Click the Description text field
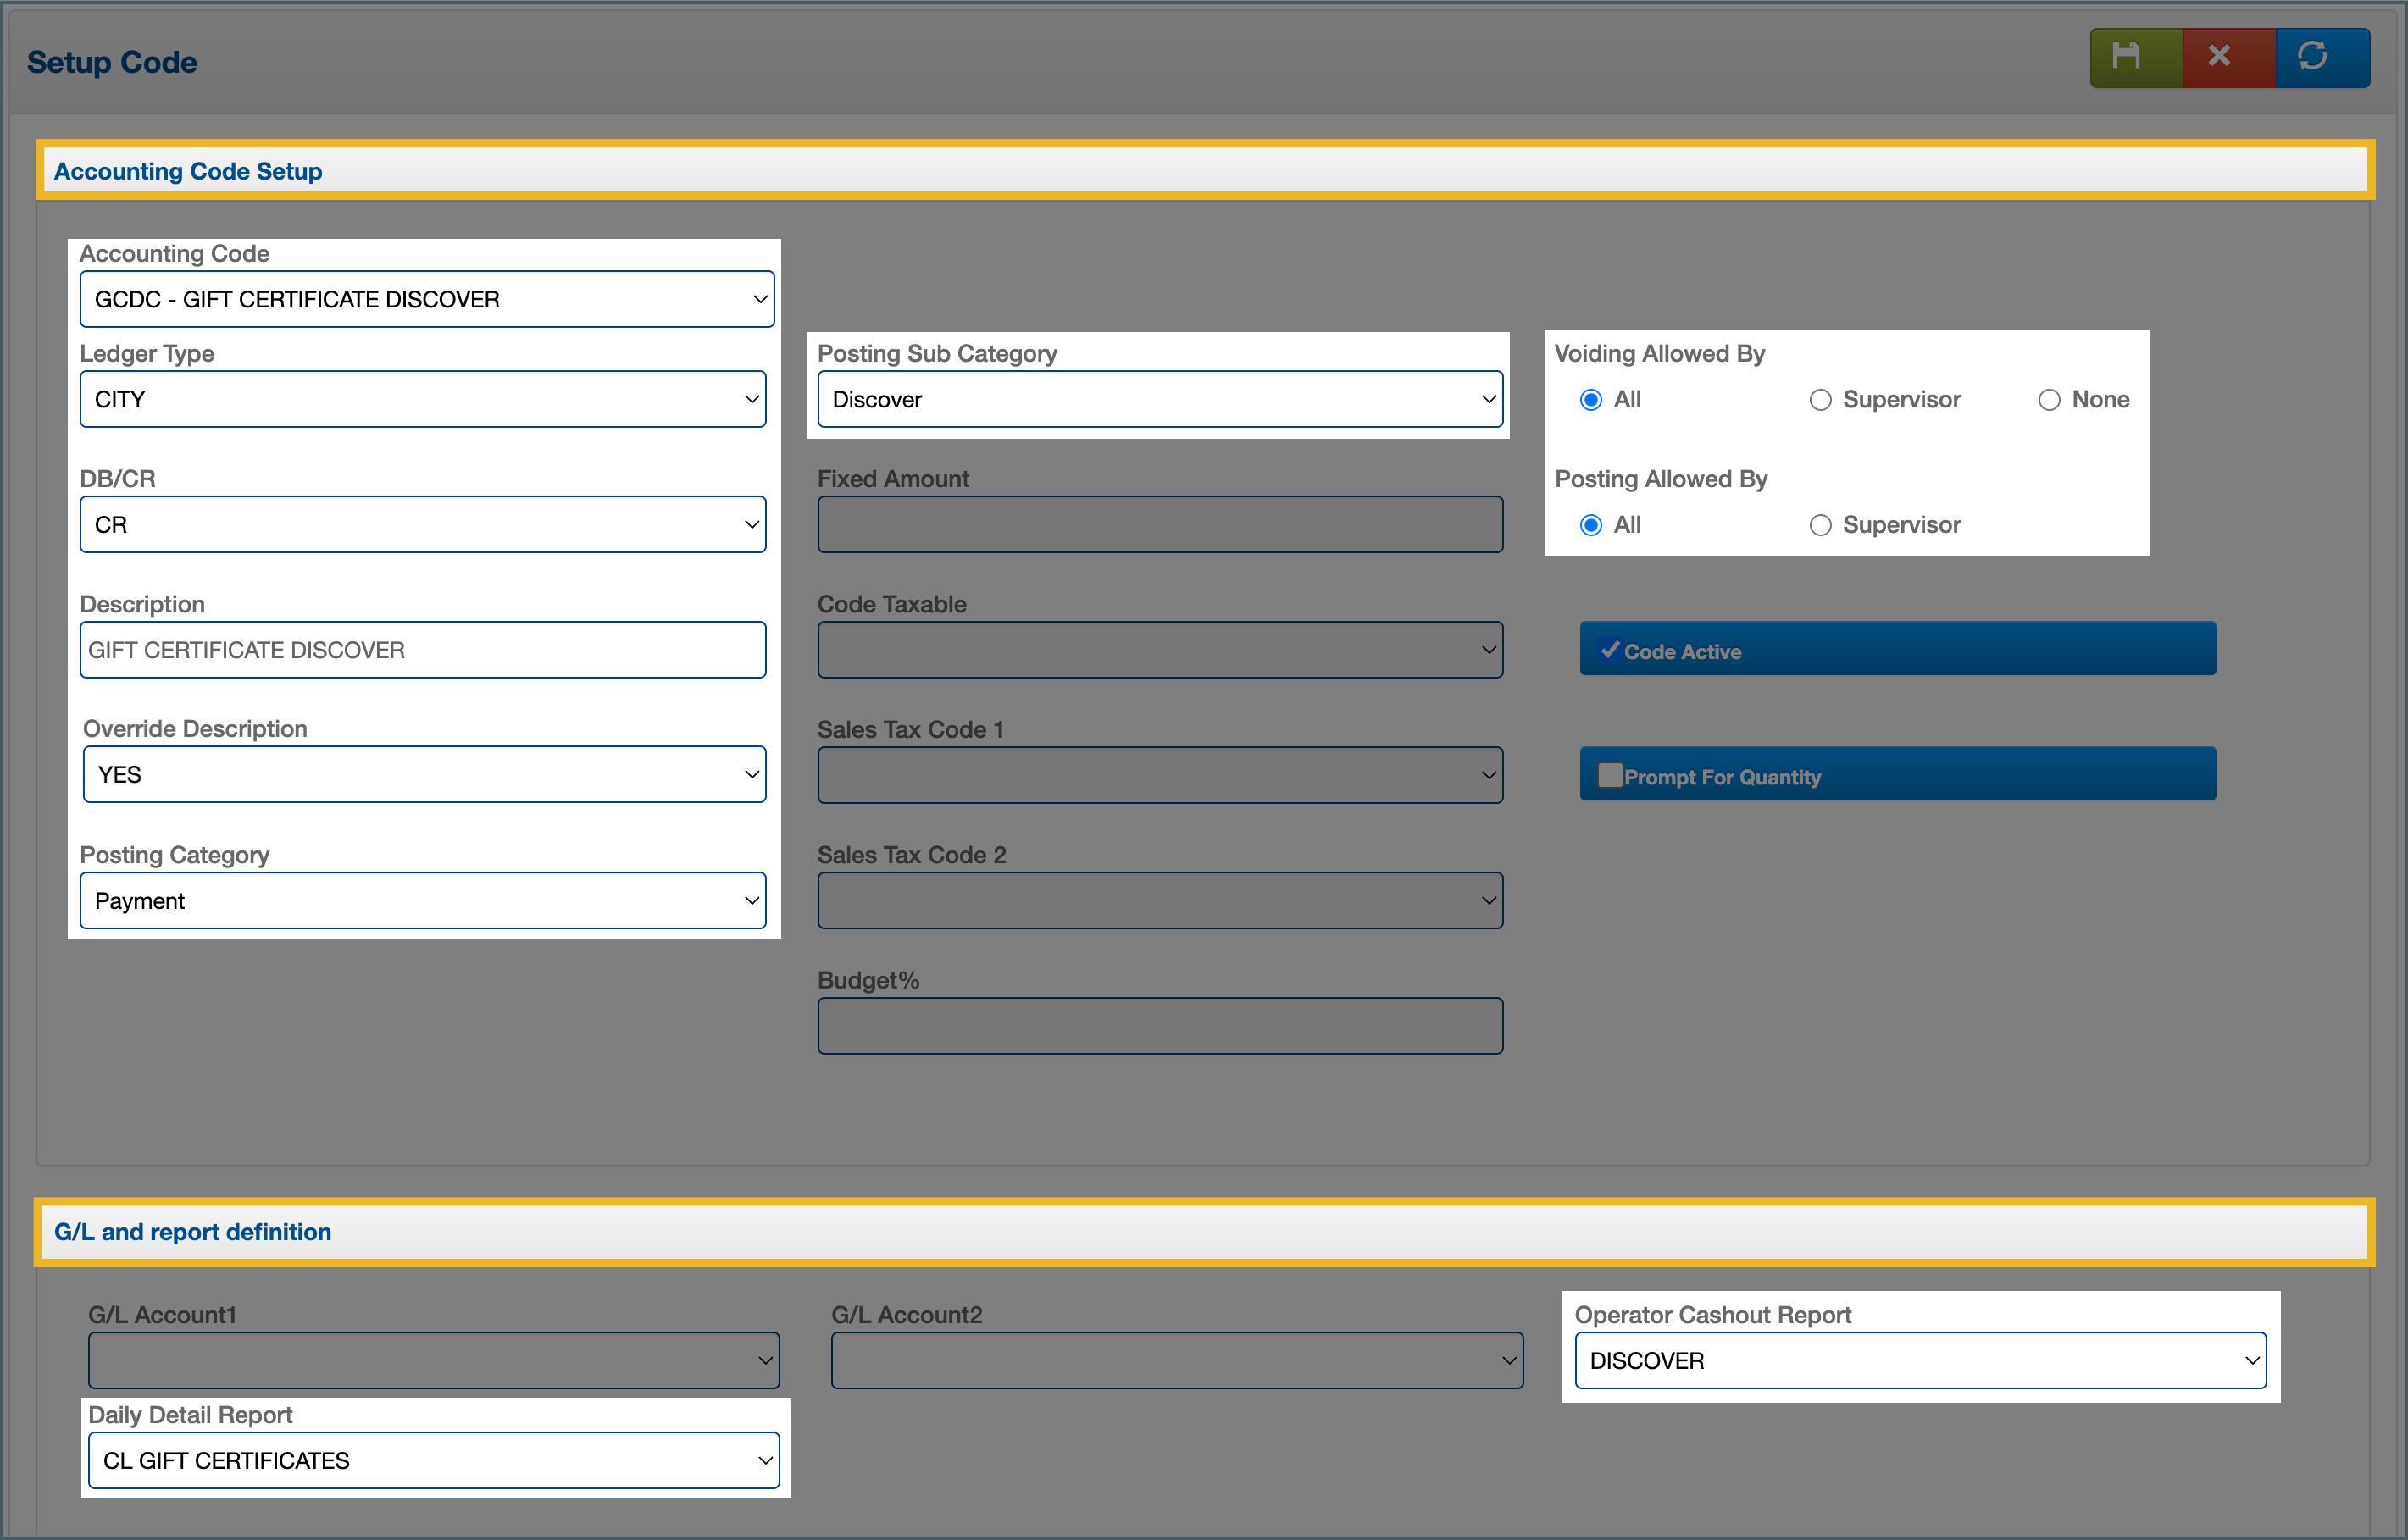This screenshot has width=2408, height=1540. pos(423,650)
